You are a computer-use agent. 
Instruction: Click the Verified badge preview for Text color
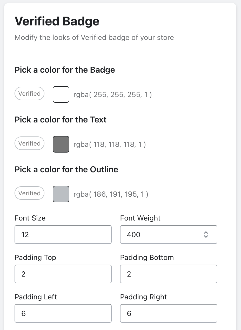tap(29, 143)
